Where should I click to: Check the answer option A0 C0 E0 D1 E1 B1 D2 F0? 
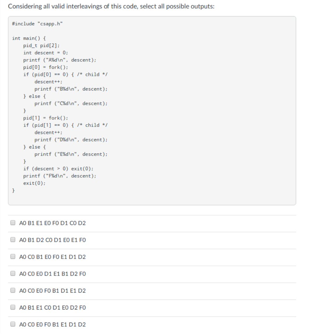pos(13,274)
